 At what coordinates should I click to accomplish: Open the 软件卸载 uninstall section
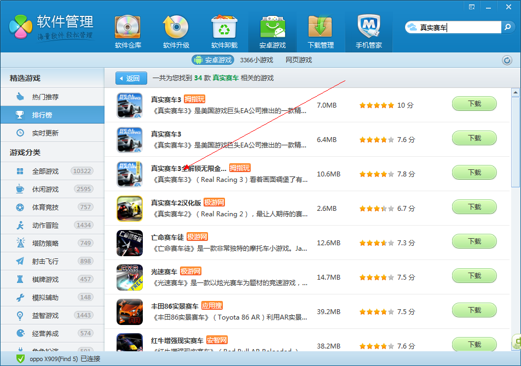(x=224, y=32)
